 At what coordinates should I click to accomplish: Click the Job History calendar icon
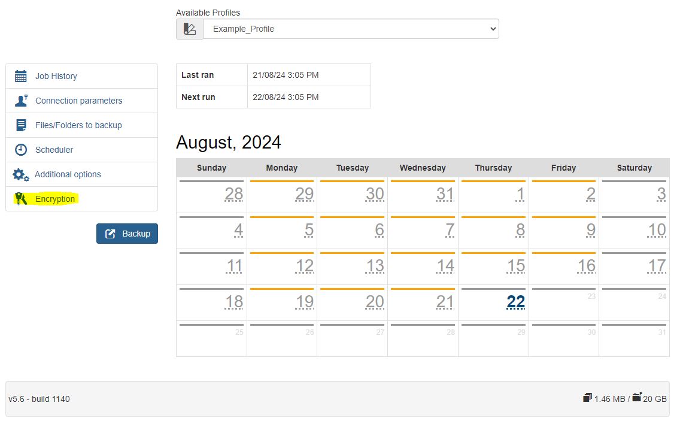21,76
